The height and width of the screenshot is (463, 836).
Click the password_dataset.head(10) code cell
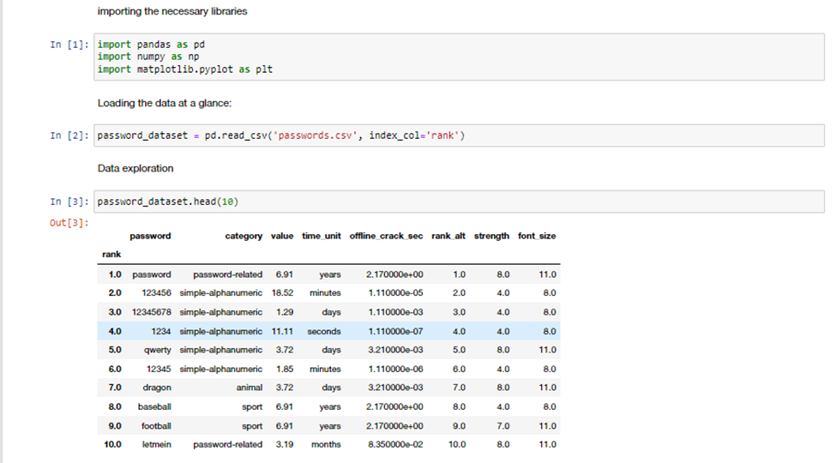(x=459, y=201)
